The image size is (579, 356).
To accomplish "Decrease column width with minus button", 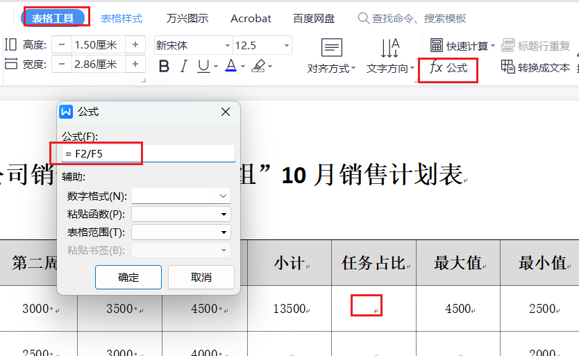I will pos(62,65).
